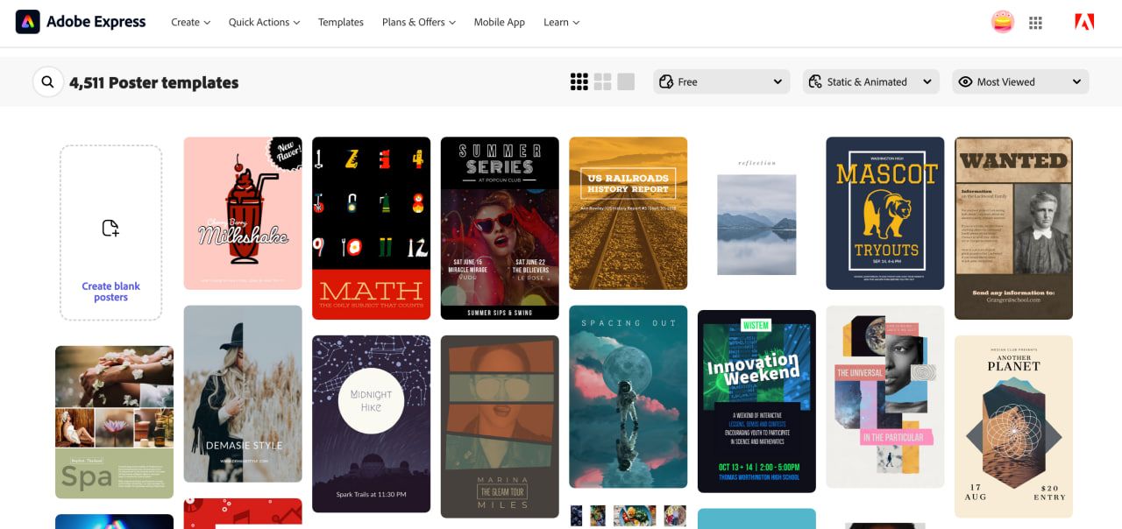Click the create blank poster plus icon
The width and height of the screenshot is (1122, 529).
point(110,229)
